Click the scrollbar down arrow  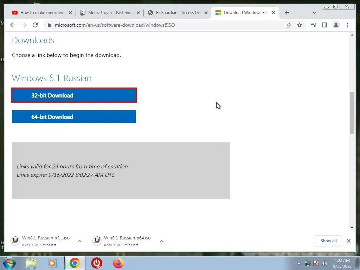tap(352, 228)
